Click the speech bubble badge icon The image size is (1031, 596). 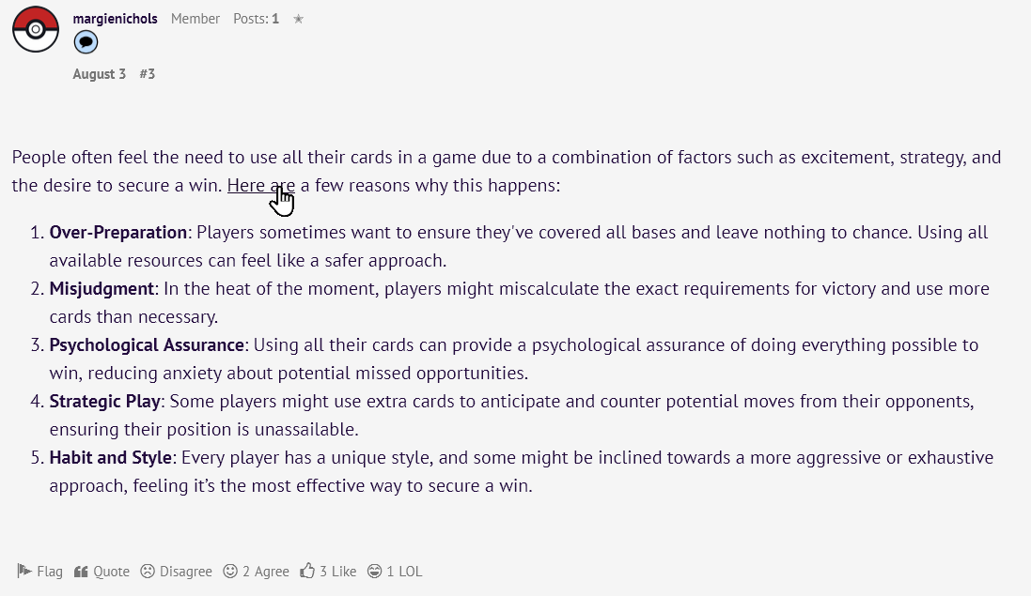(86, 42)
